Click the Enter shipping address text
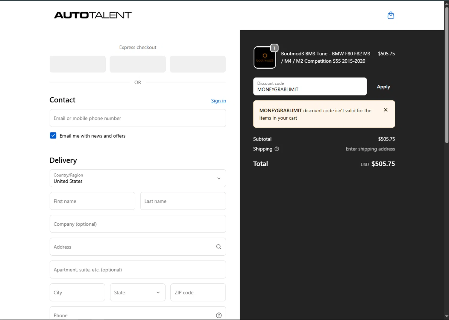The height and width of the screenshot is (320, 449). [x=370, y=149]
